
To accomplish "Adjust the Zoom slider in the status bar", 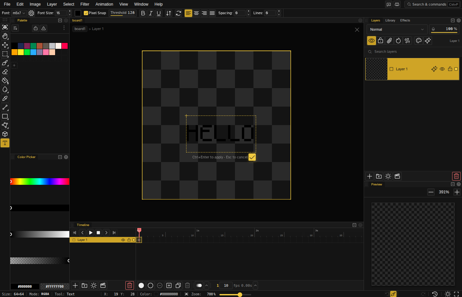I will 235,294.
